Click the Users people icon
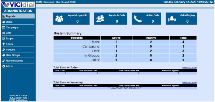 coord(4,22)
